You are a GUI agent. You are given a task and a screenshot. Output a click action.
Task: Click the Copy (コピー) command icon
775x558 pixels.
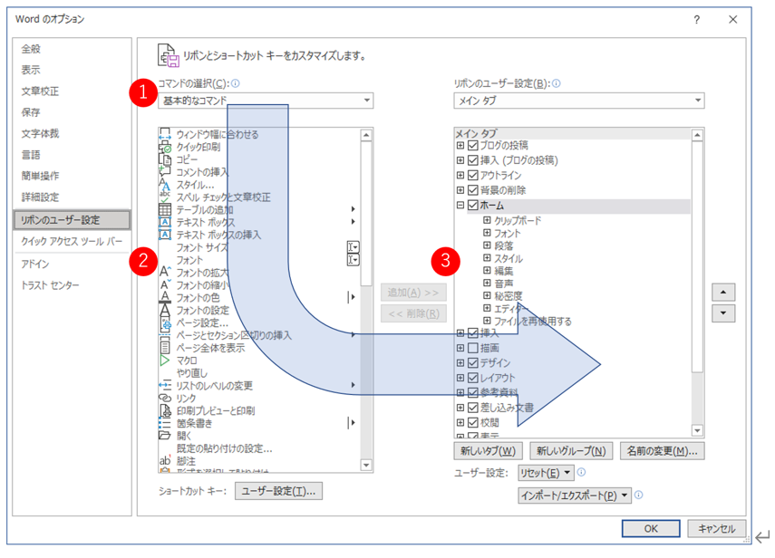click(x=165, y=159)
